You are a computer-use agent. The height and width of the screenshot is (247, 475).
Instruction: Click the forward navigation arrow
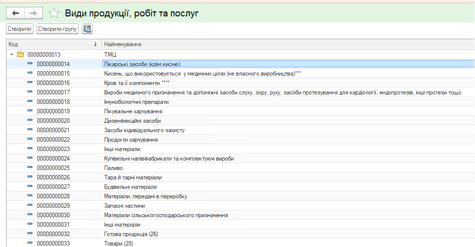click(x=33, y=13)
